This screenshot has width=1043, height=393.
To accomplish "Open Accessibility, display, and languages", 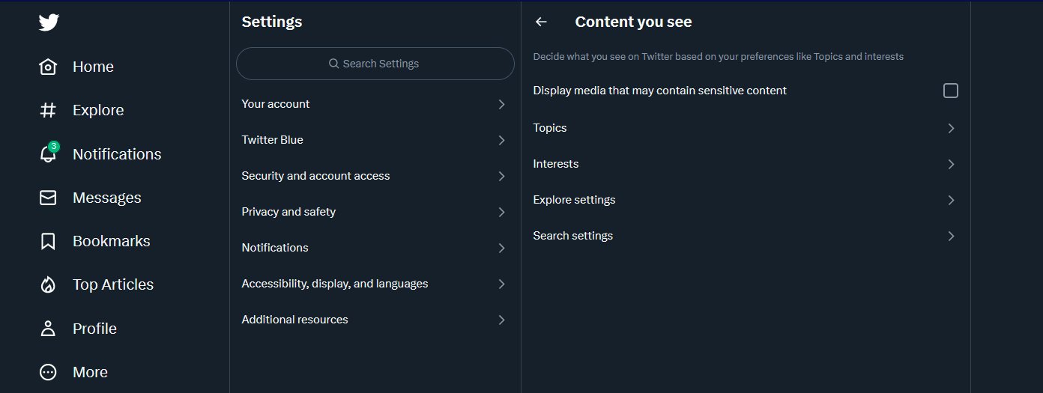I will click(x=375, y=284).
